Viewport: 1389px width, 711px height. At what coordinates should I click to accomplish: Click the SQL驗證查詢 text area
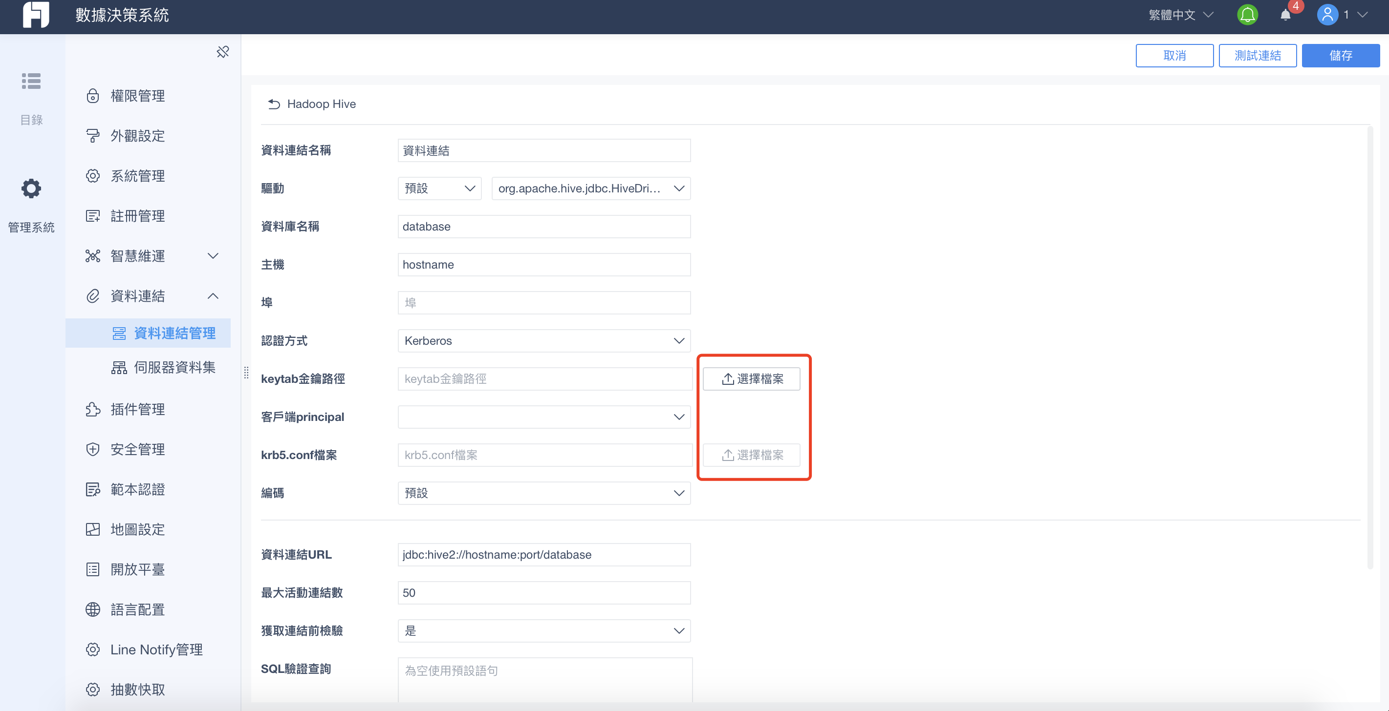pyautogui.click(x=545, y=680)
